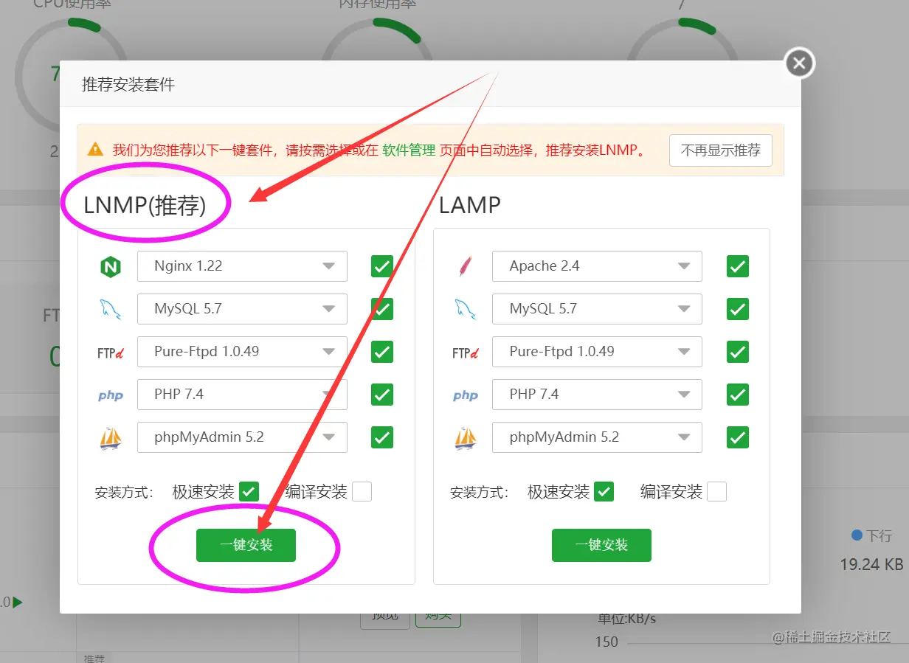Click the MySQL dolphin icon in LNMP
Screen dimensions: 909x663
(x=110, y=309)
